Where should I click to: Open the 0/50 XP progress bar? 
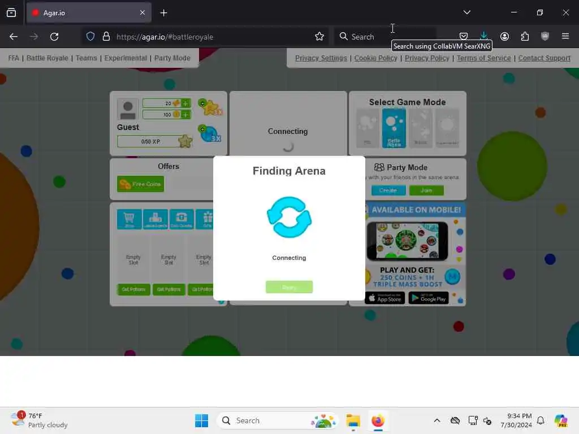pyautogui.click(x=150, y=141)
